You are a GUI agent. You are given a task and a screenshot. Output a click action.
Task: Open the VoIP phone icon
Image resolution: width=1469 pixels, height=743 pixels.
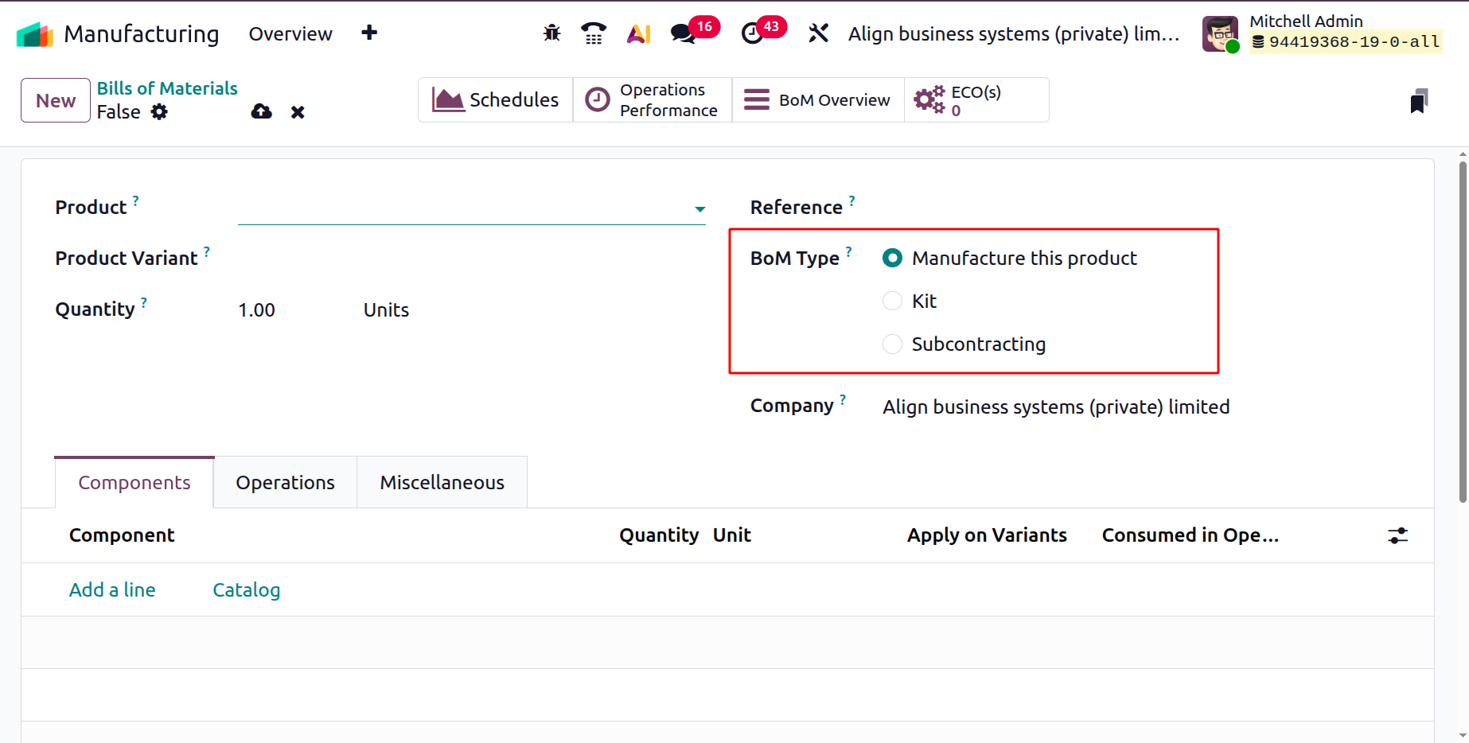click(593, 33)
